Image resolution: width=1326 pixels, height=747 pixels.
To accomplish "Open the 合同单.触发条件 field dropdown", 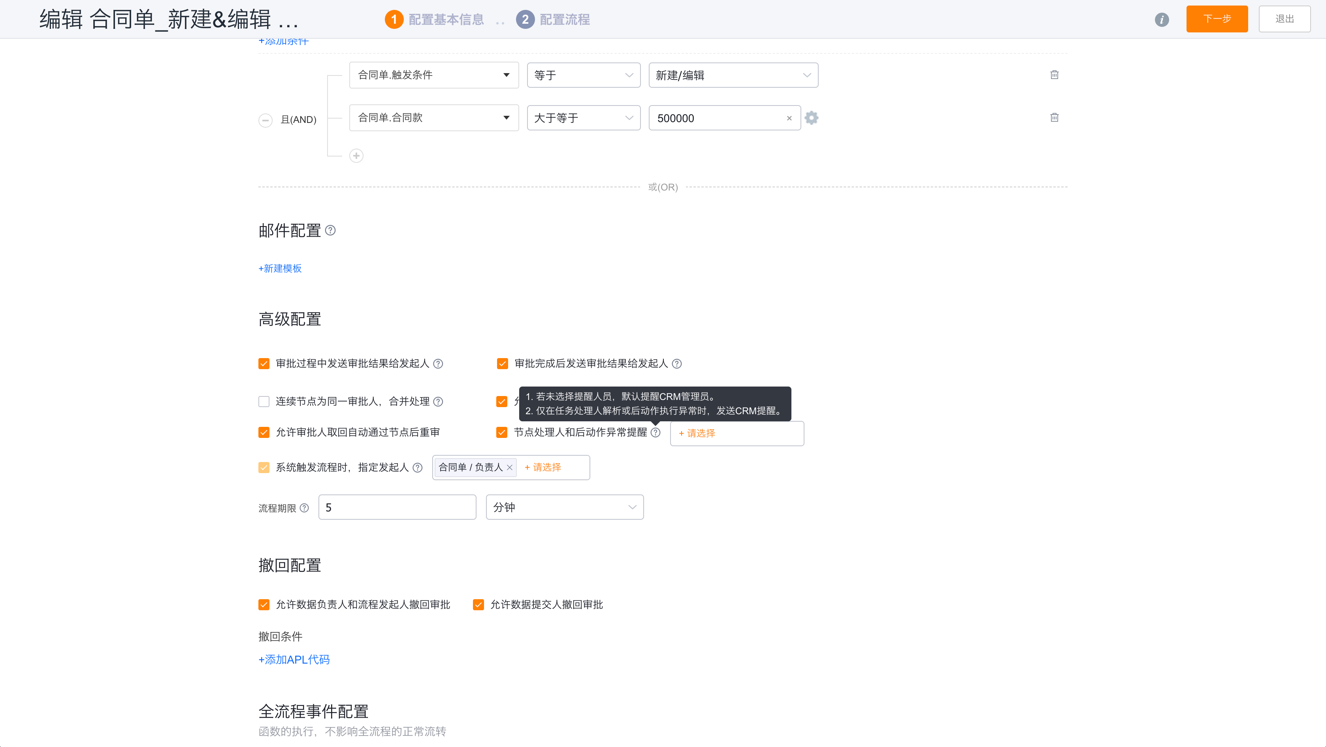I will pos(433,75).
